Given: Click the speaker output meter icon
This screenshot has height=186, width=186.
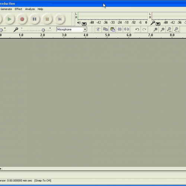Looking at the screenshot, I should coord(79,23).
